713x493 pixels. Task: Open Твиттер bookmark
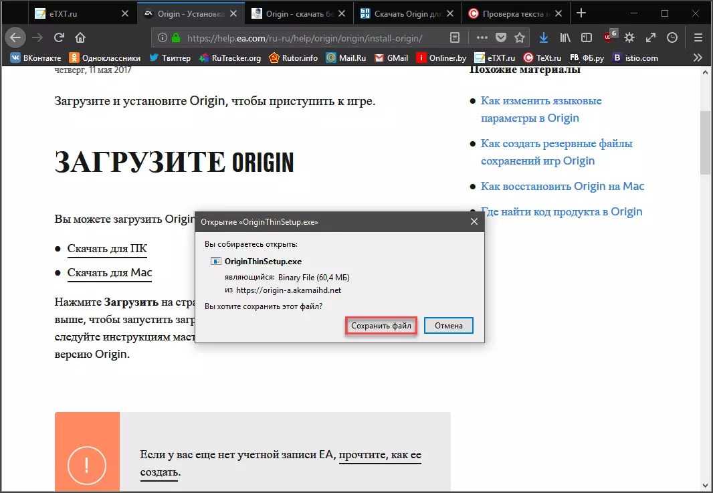click(170, 58)
